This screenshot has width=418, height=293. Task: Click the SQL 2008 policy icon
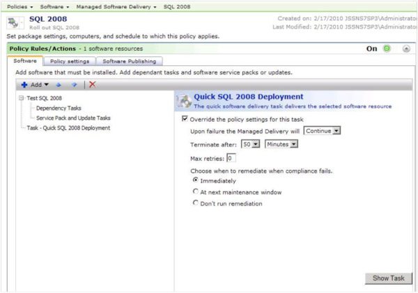[13, 23]
